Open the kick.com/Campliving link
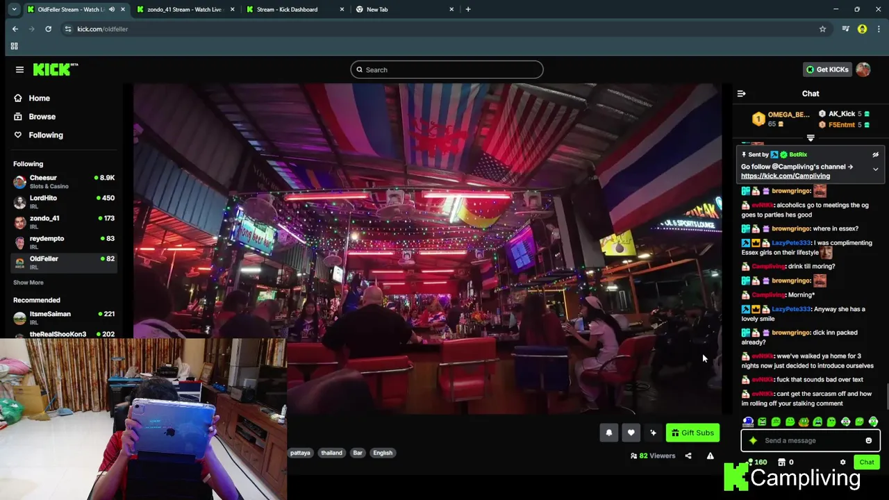 coord(786,176)
